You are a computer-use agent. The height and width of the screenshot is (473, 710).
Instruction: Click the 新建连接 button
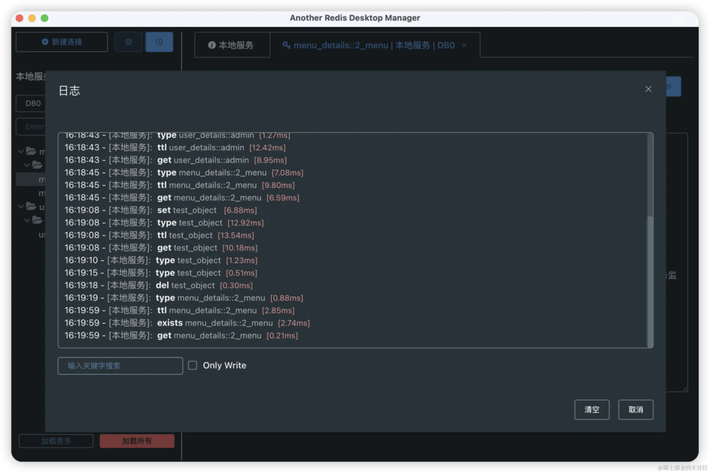62,42
